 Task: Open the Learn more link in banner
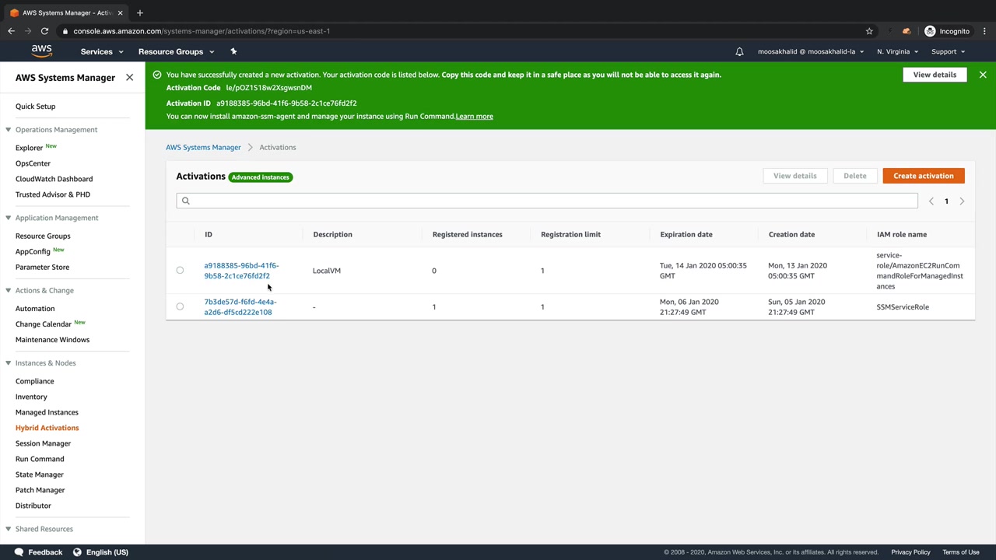click(x=474, y=117)
